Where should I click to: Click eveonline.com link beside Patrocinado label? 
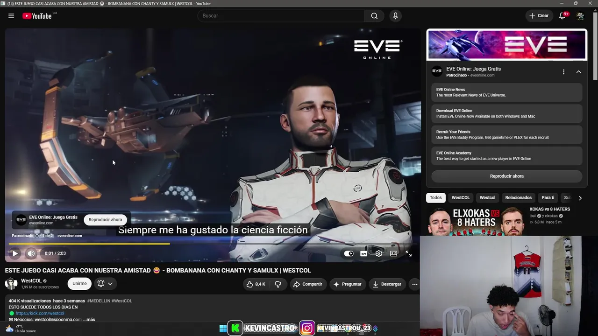(70, 236)
